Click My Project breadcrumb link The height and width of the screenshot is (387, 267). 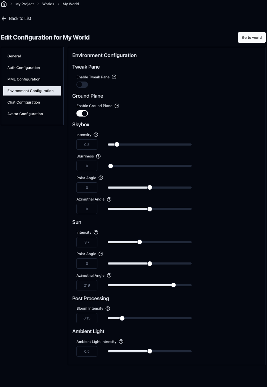(x=24, y=4)
